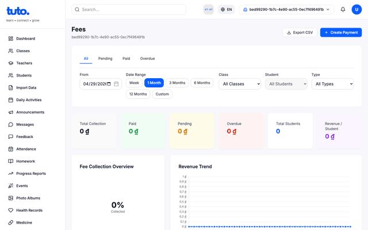Switch to the Pending tab
Image resolution: width=368 pixels, height=230 pixels.
(x=105, y=59)
